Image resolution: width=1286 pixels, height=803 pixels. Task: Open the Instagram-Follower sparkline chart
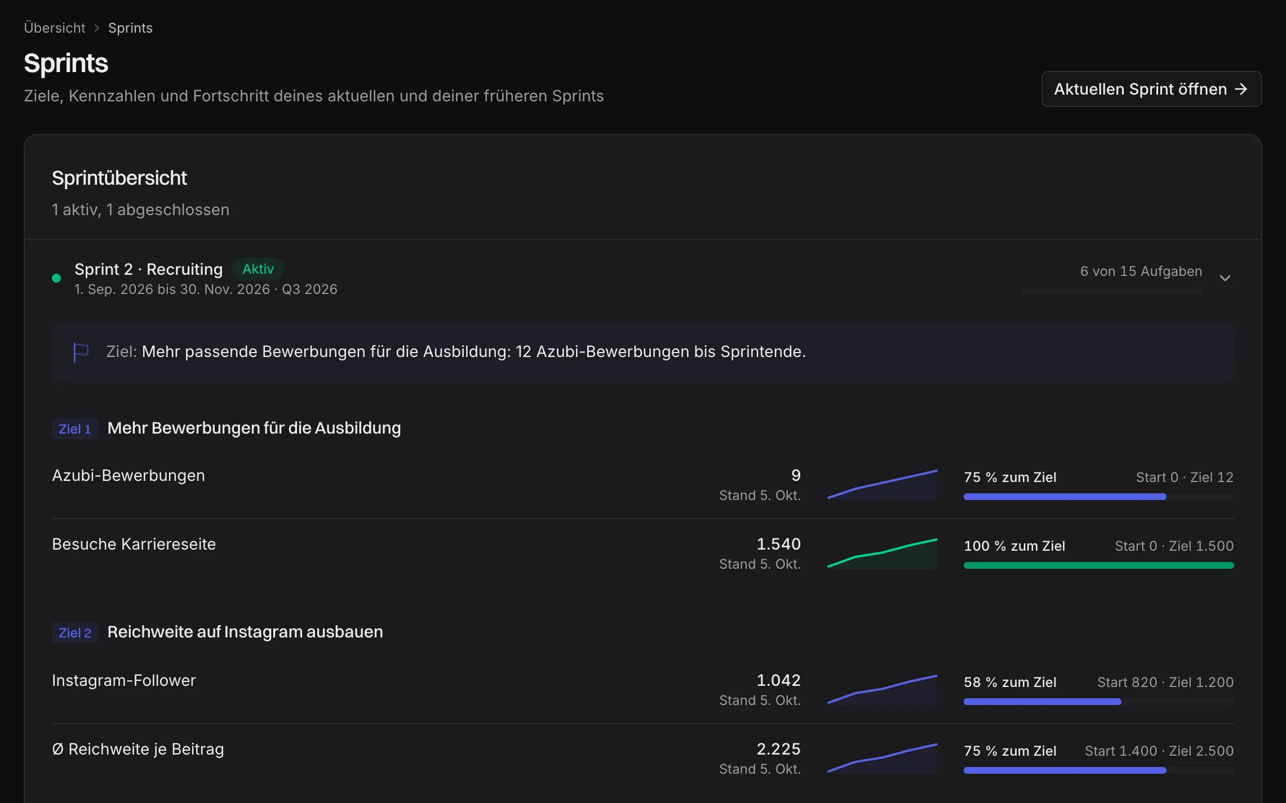click(x=882, y=689)
